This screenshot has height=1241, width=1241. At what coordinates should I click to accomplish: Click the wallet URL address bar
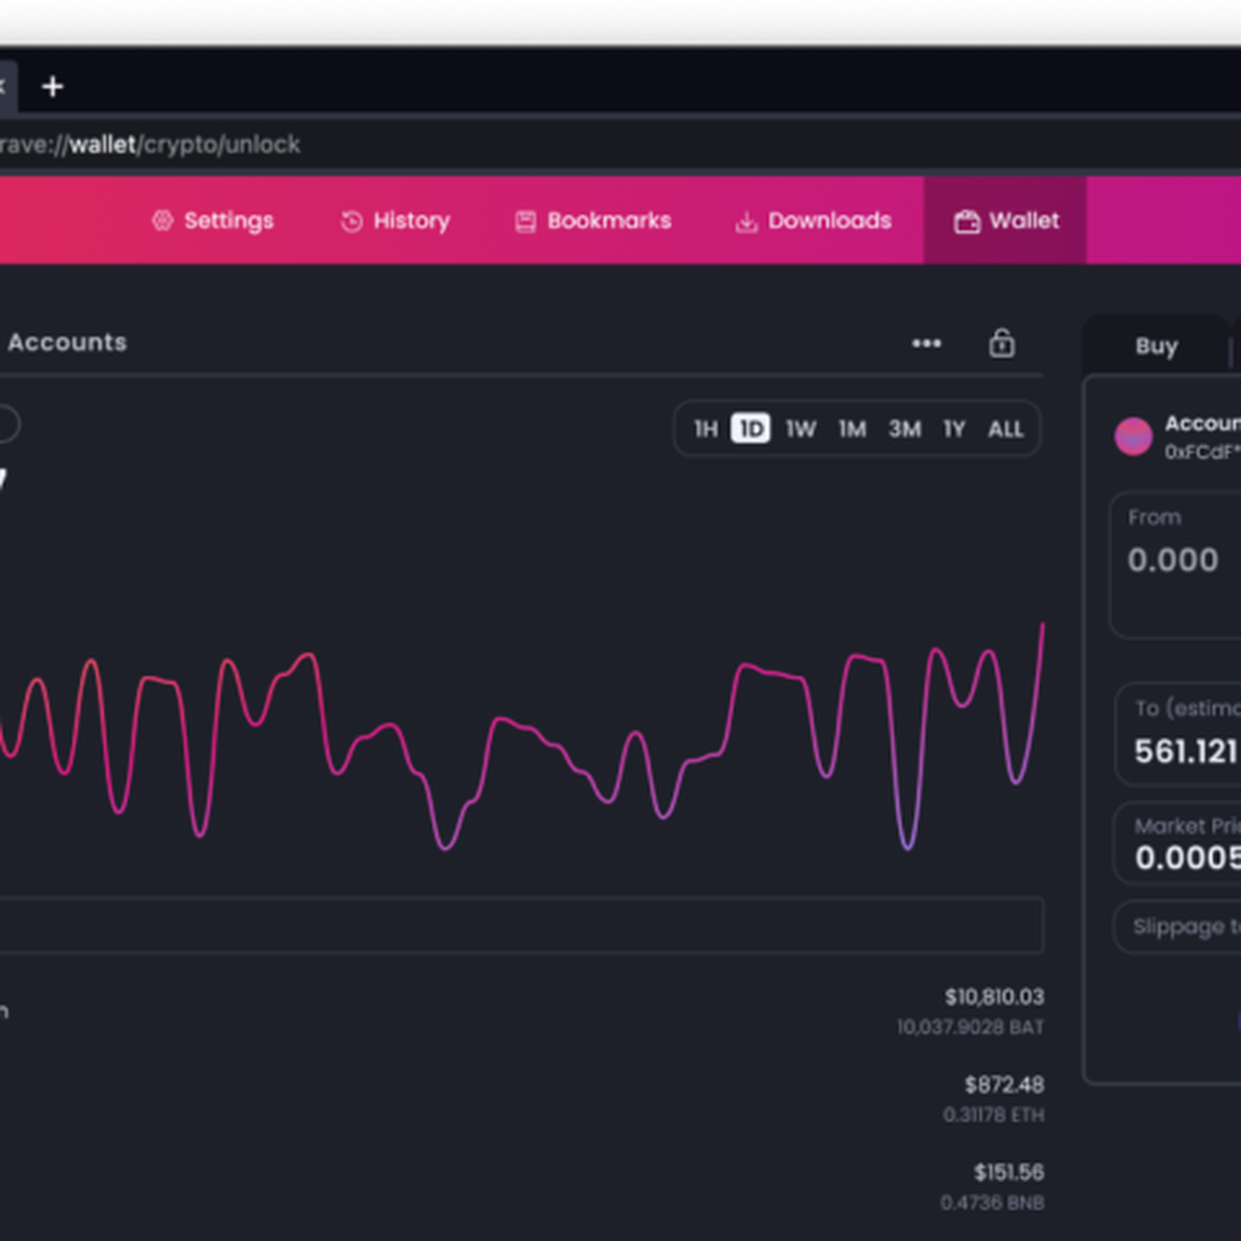(620, 144)
